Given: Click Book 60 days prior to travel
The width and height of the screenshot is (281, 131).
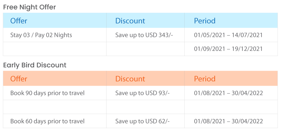Looking at the screenshot, I should [x=47, y=121].
